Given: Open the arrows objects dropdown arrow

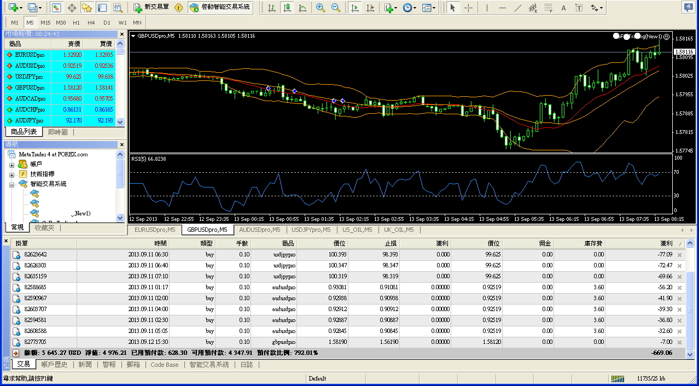Looking at the screenshot, I should tap(602, 8).
